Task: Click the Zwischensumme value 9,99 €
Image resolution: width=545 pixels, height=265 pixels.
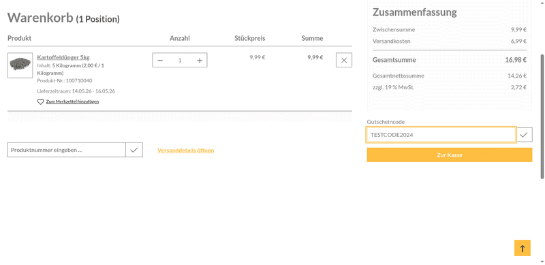Action: [x=518, y=29]
